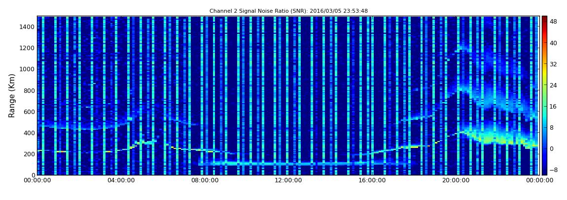The width and height of the screenshot is (567, 200).
Task: Click the colorbar value 48
Action: pos(553,22)
